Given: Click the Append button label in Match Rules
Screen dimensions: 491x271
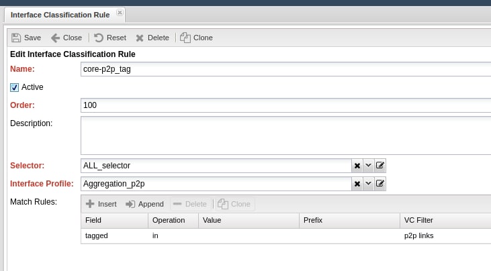Looking at the screenshot, I should click(x=151, y=204).
